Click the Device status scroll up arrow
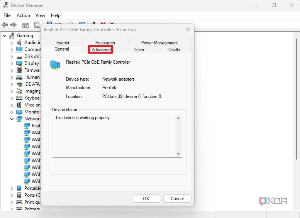Image resolution: width=300 pixels, height=218 pixels. pos(178,118)
